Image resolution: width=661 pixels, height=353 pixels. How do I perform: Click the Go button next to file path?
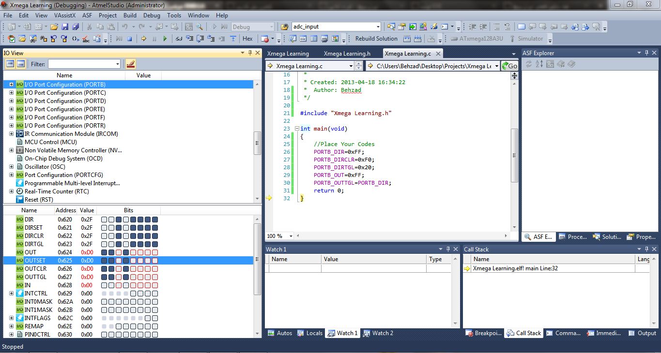(x=509, y=66)
